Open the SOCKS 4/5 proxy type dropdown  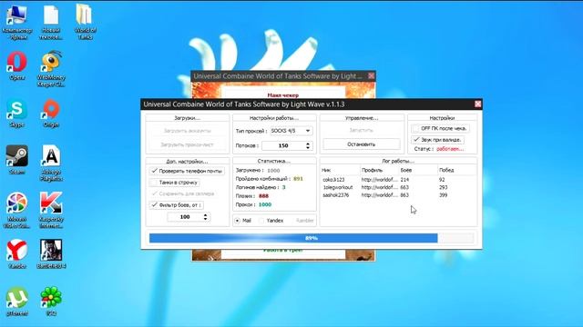(291, 131)
